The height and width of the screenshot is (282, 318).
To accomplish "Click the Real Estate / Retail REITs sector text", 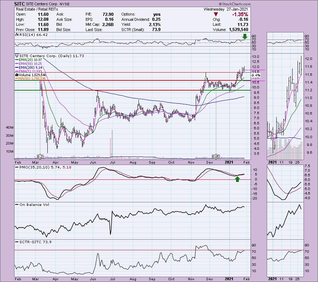I will pyautogui.click(x=37, y=9).
